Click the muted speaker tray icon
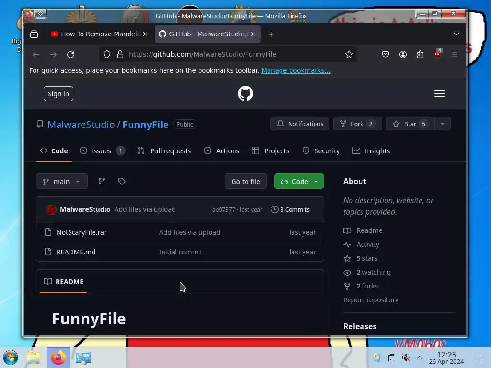 tap(406, 357)
